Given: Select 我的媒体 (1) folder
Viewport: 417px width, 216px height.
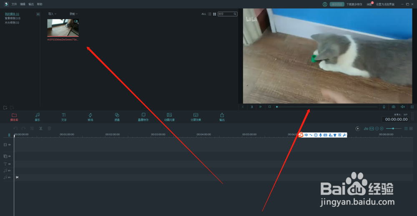Looking at the screenshot, I should pos(12,14).
